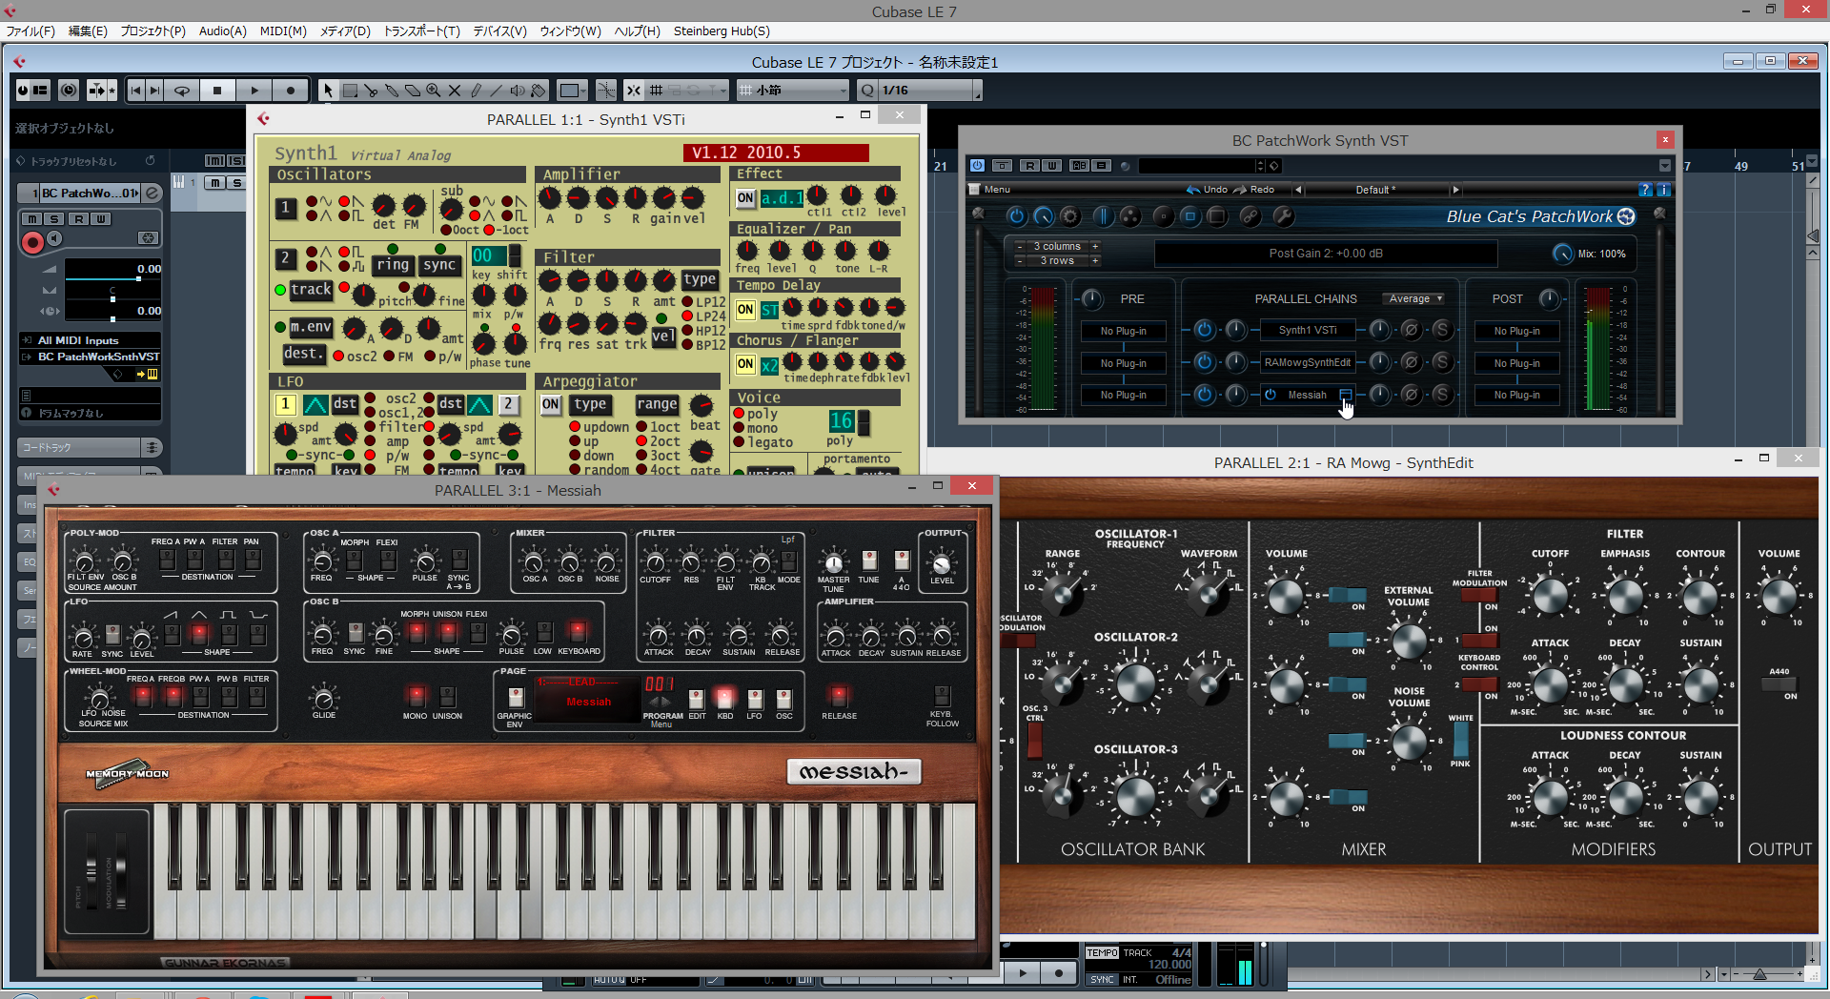This screenshot has width=1830, height=999.
Task: Open the Average mix mode dropdown
Action: [x=1414, y=298]
